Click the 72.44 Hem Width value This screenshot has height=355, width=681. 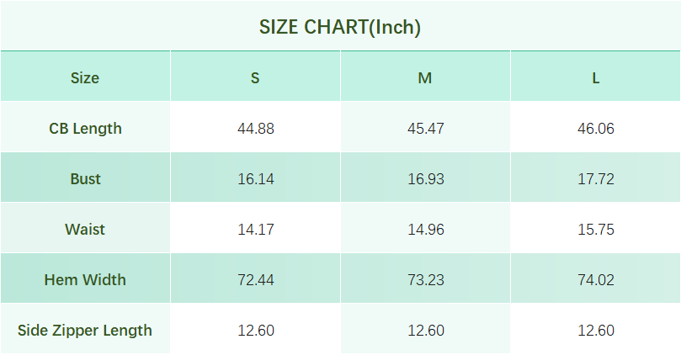click(256, 279)
